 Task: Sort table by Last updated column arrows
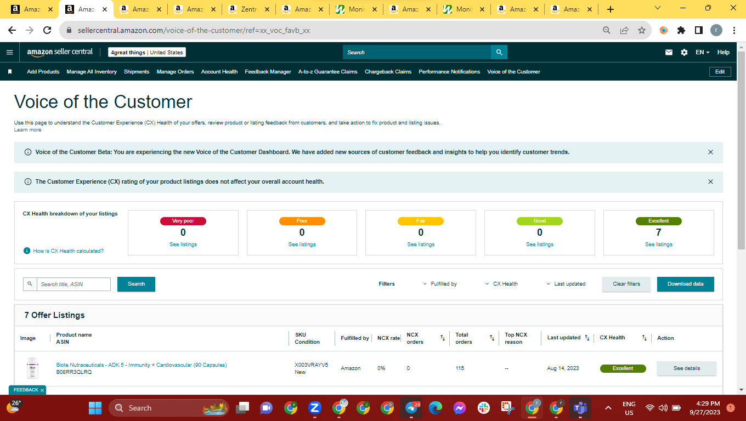[587, 338]
